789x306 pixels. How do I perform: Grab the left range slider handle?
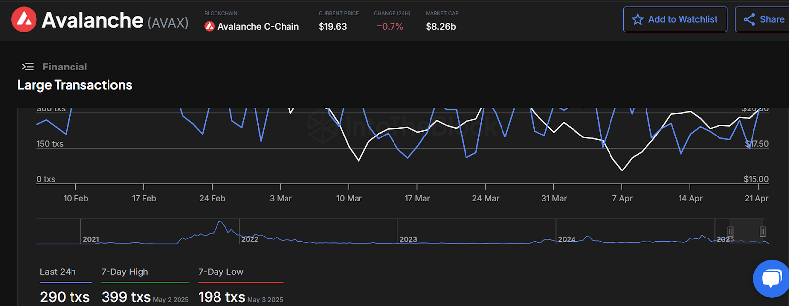(730, 232)
